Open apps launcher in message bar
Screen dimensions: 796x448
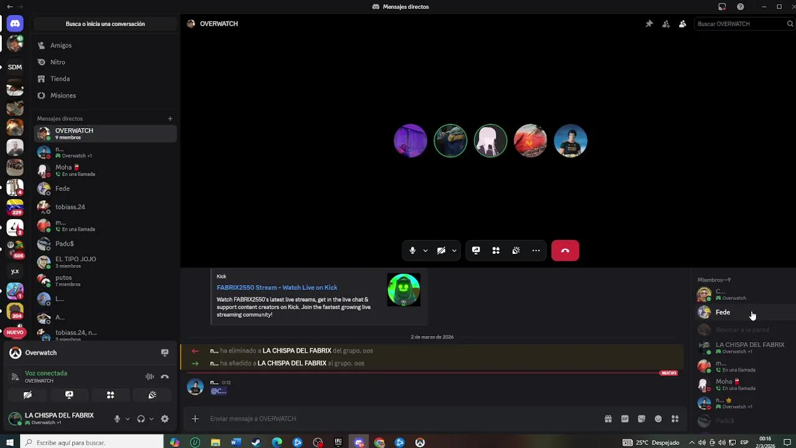click(x=675, y=419)
